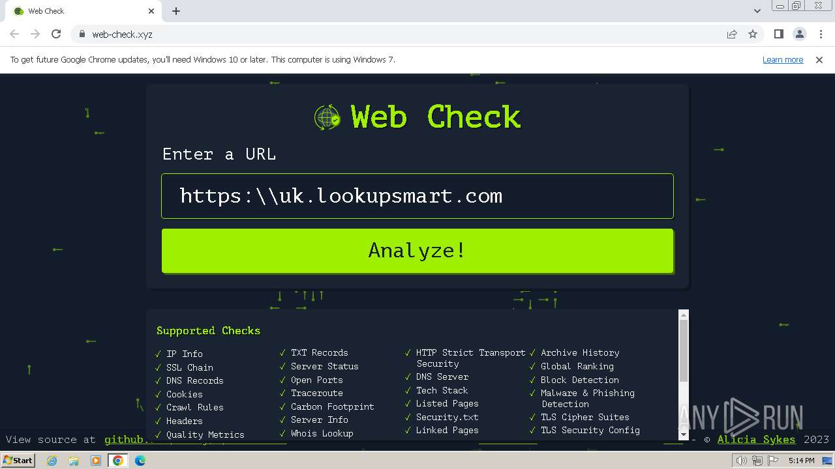The height and width of the screenshot is (469, 835).
Task: Open the Learn more link
Action: pos(783,59)
